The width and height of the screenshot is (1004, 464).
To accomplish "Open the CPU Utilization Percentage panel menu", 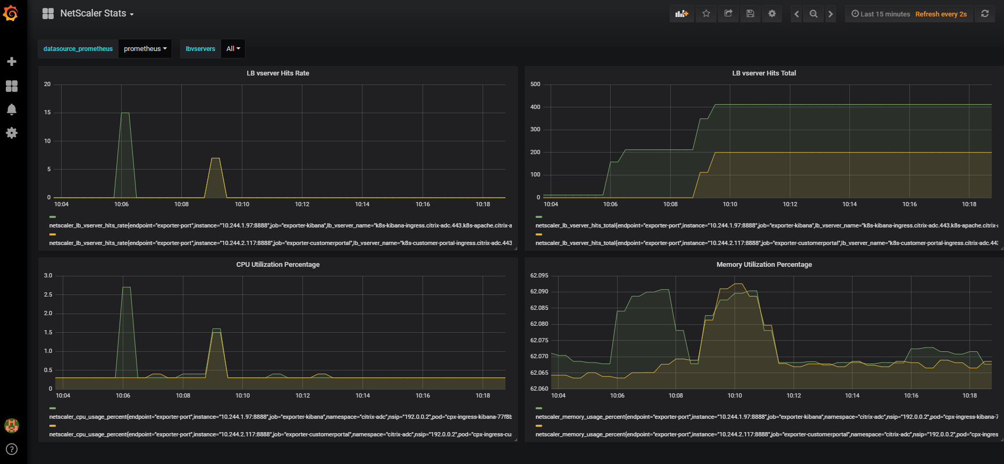I will tap(278, 265).
